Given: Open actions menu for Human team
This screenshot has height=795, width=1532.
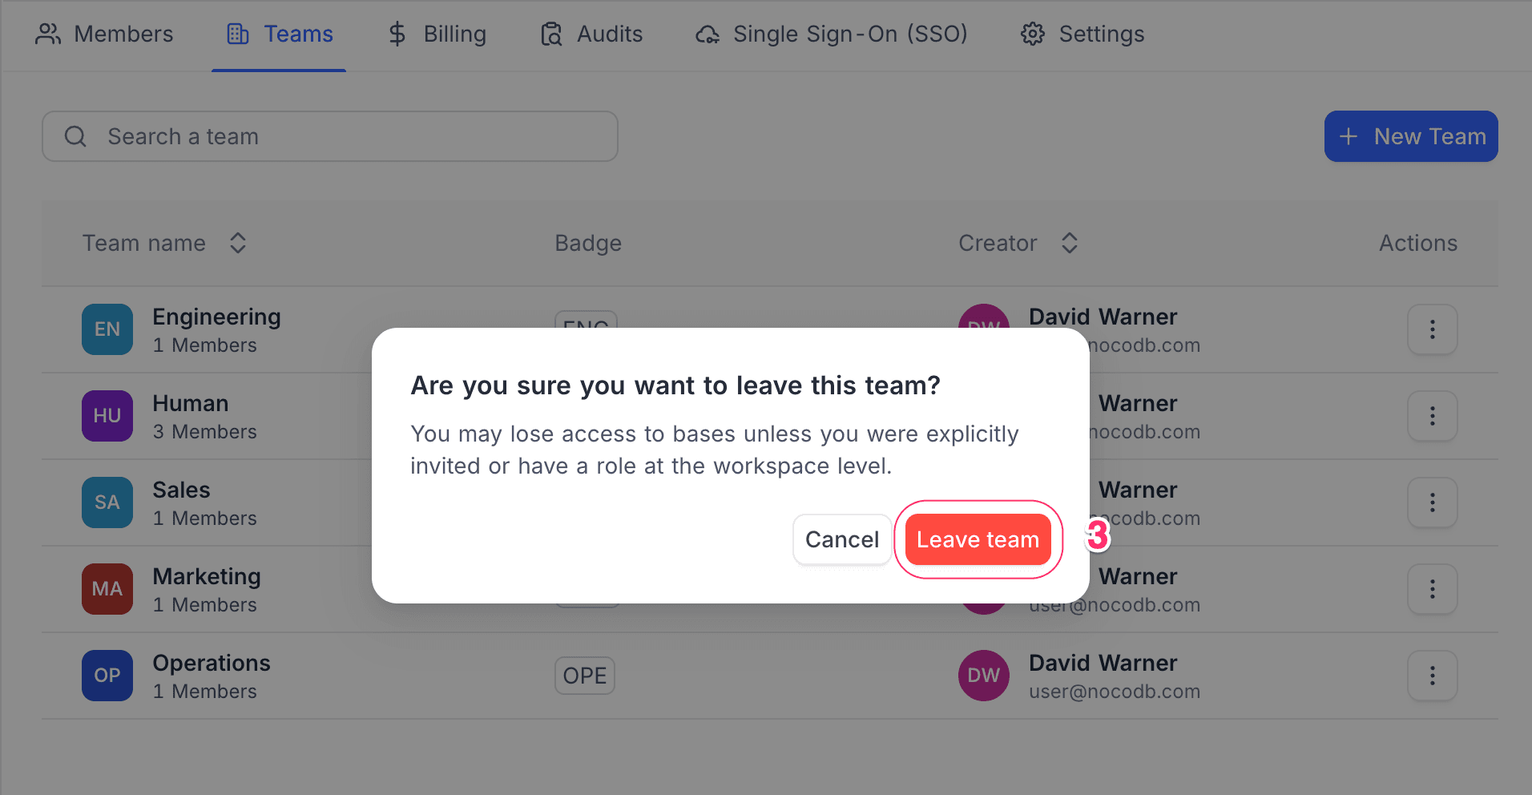Looking at the screenshot, I should pyautogui.click(x=1432, y=416).
